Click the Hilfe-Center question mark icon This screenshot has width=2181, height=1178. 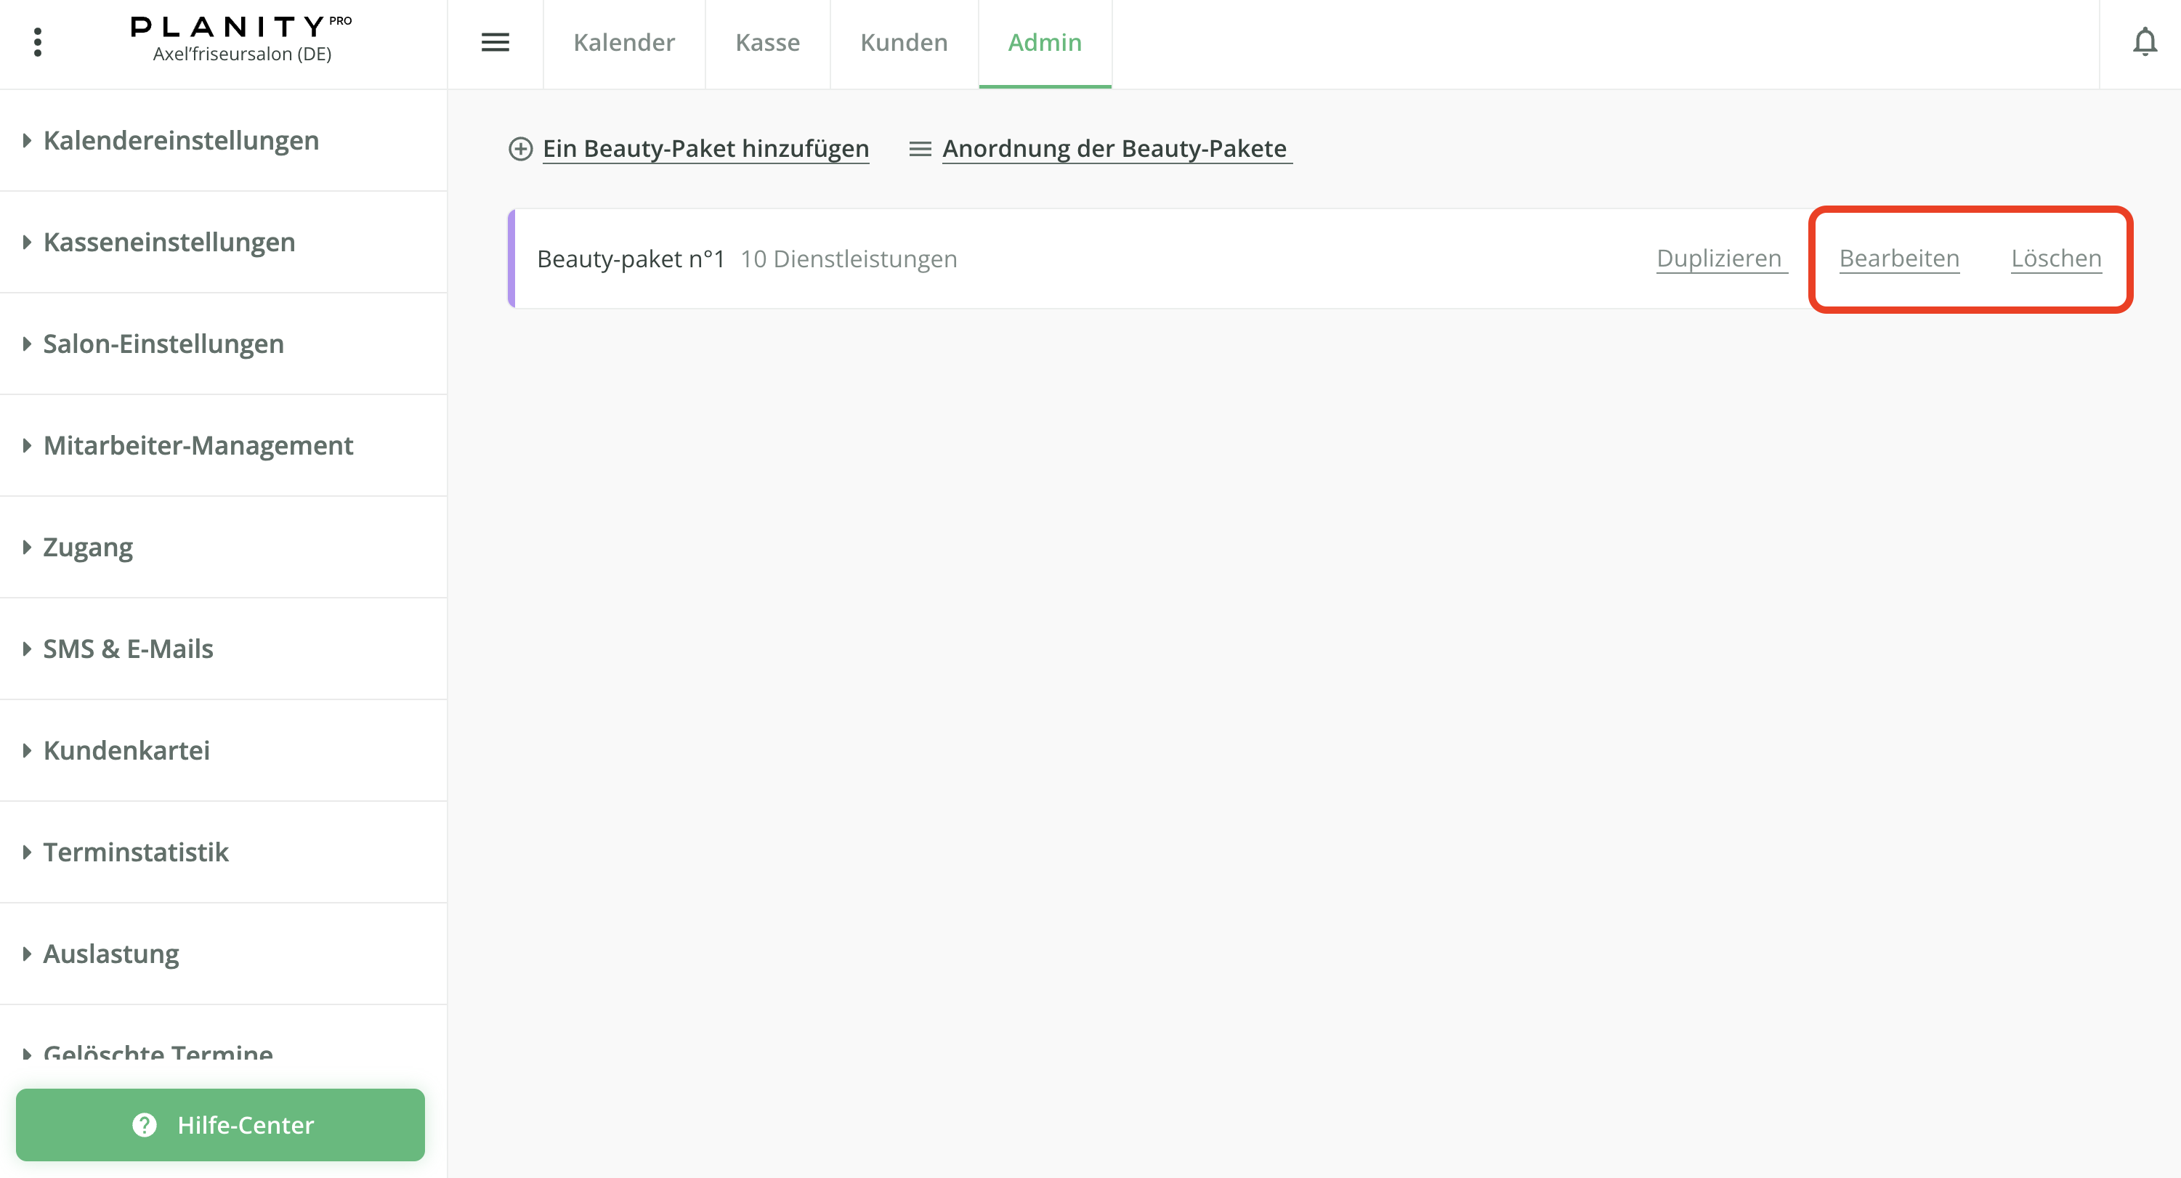[145, 1125]
